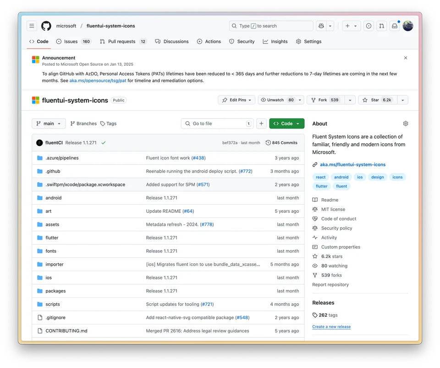Click the Activity pulse icon
This screenshot has height=368, width=440.
point(315,237)
